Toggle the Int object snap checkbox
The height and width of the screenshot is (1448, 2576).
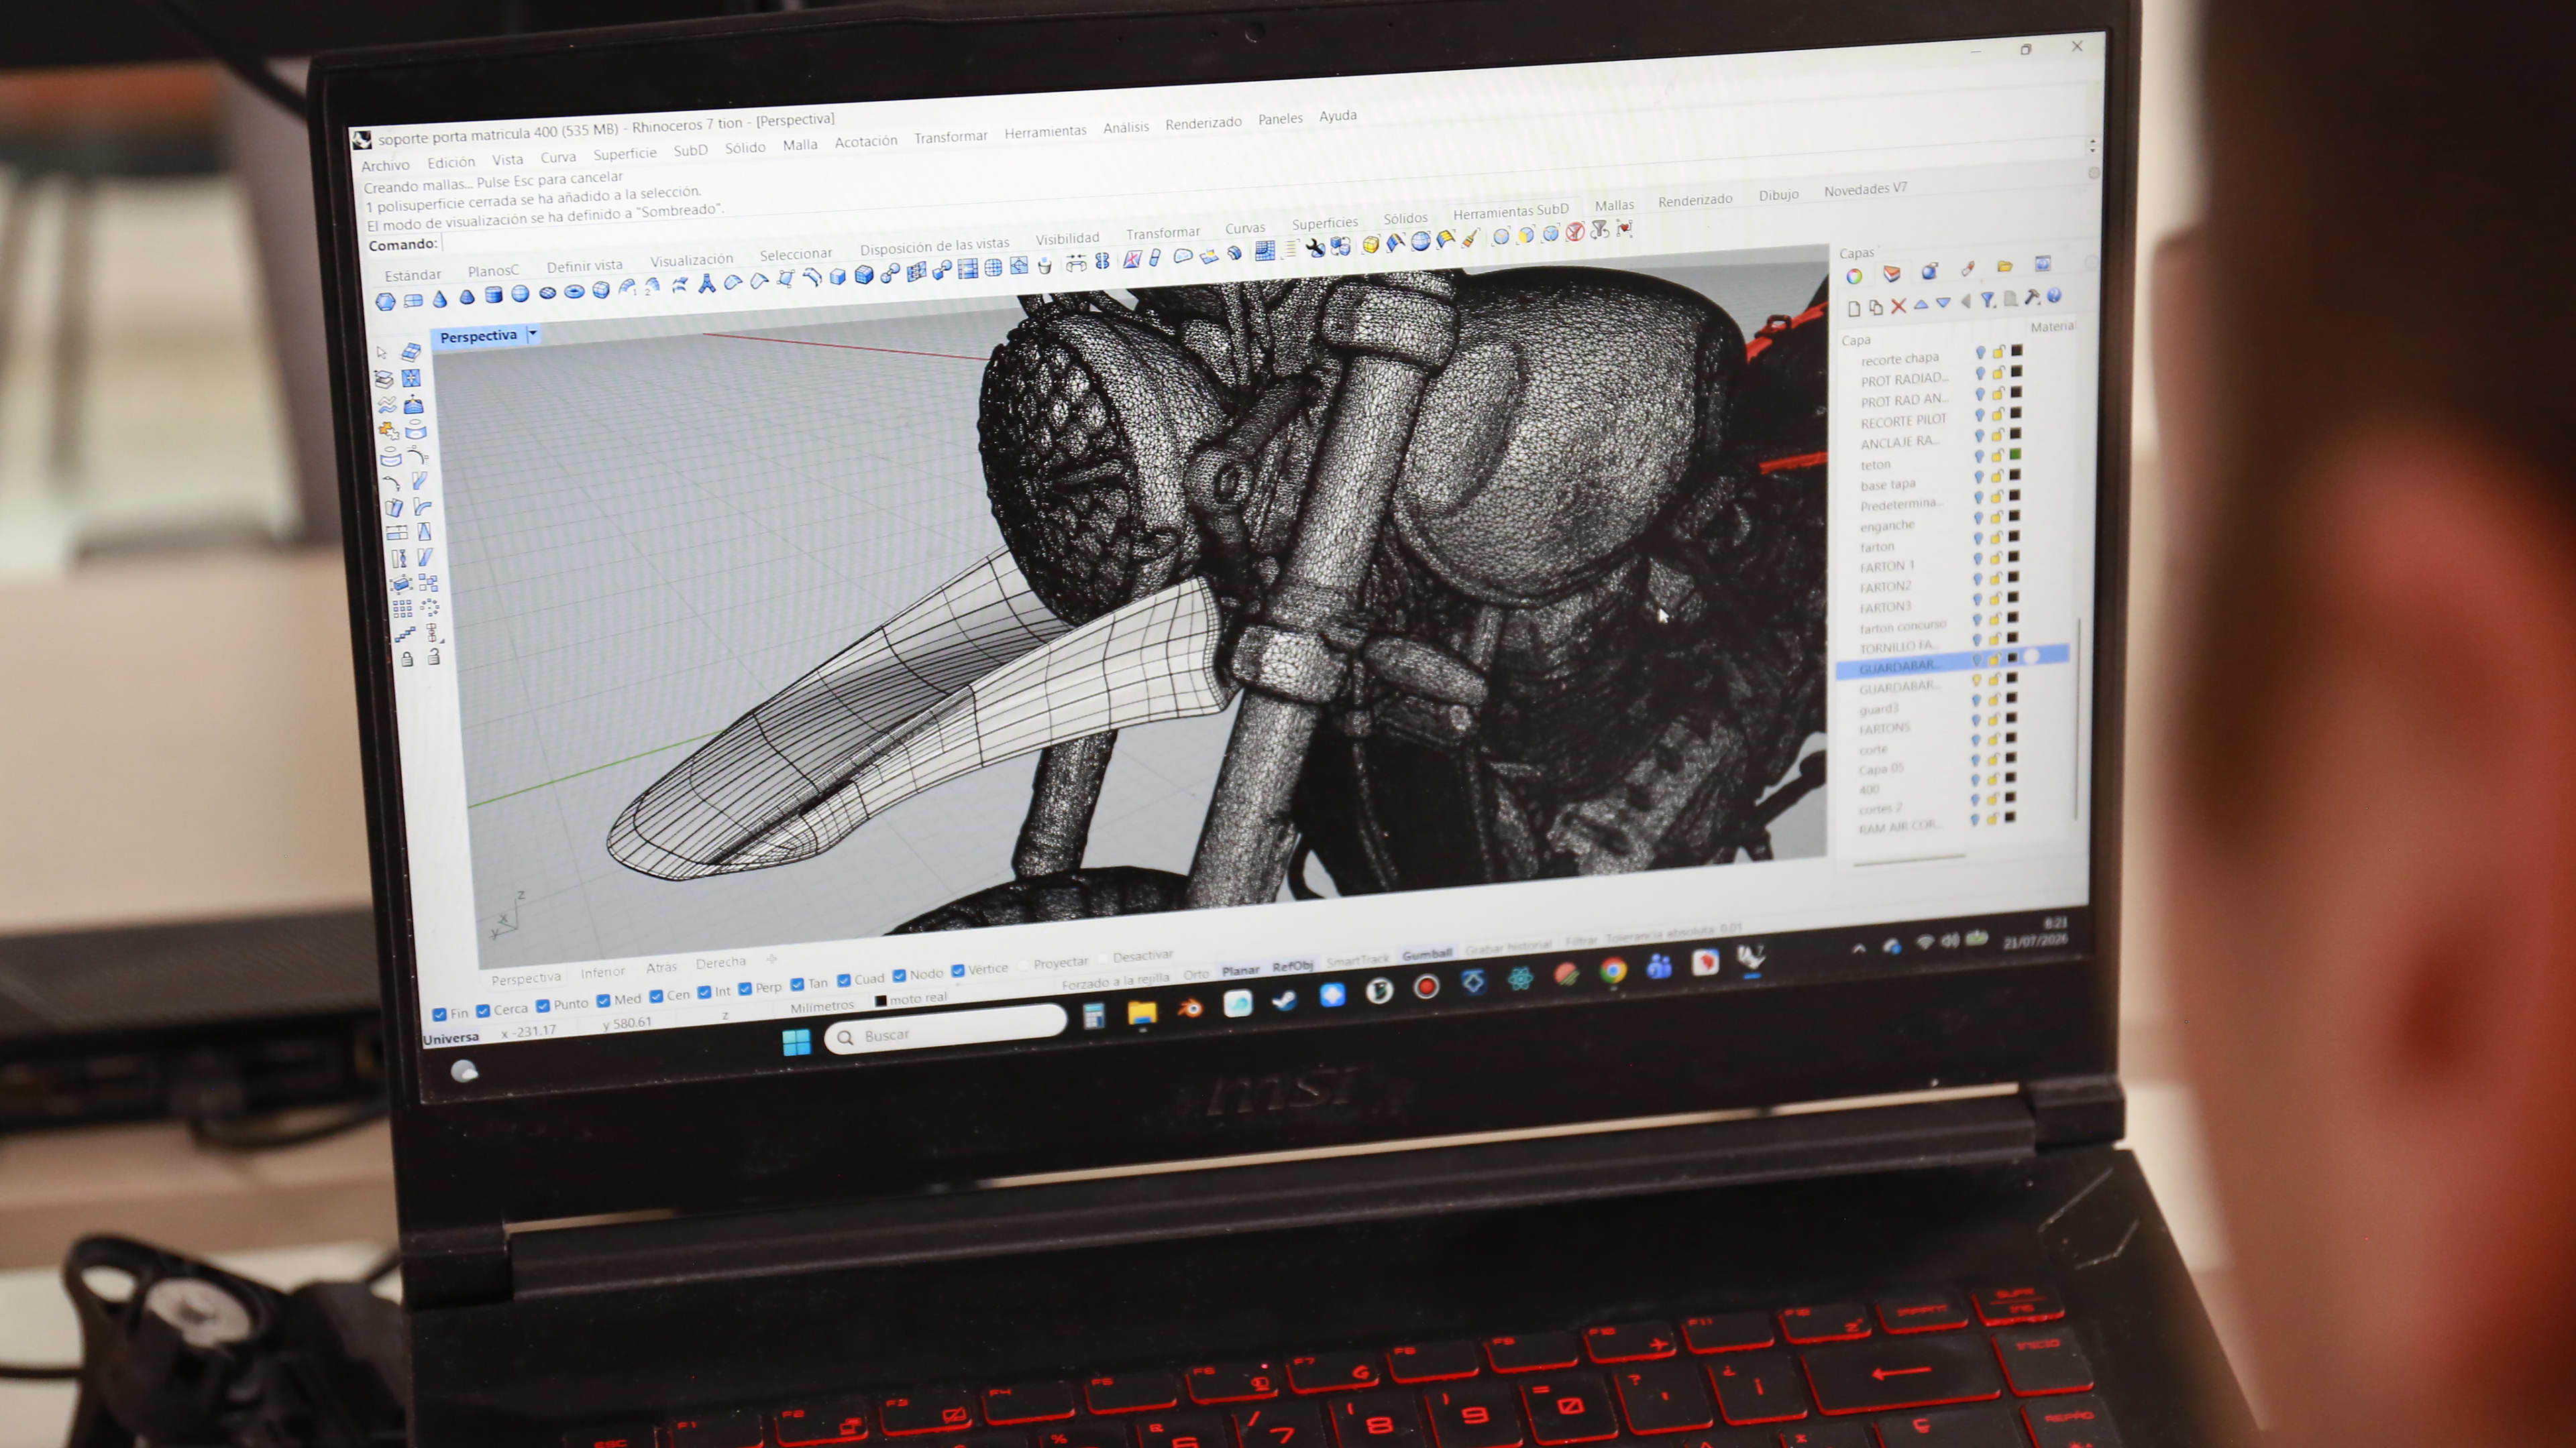(705, 992)
